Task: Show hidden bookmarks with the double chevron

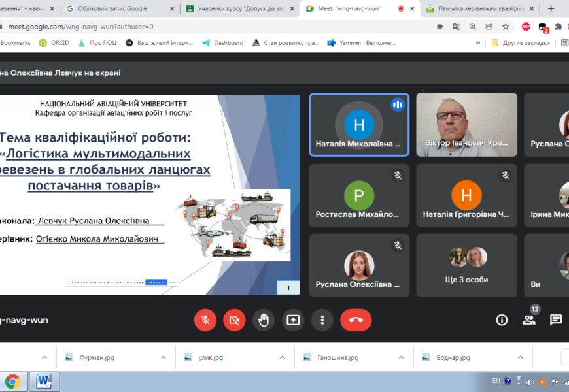Action: [477, 43]
